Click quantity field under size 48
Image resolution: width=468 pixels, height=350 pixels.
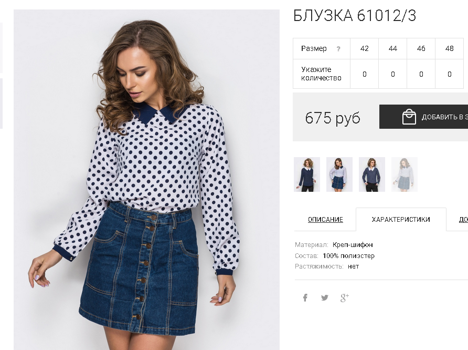(x=450, y=74)
